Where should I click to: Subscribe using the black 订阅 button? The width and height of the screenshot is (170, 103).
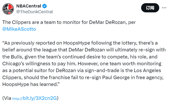point(150,8)
